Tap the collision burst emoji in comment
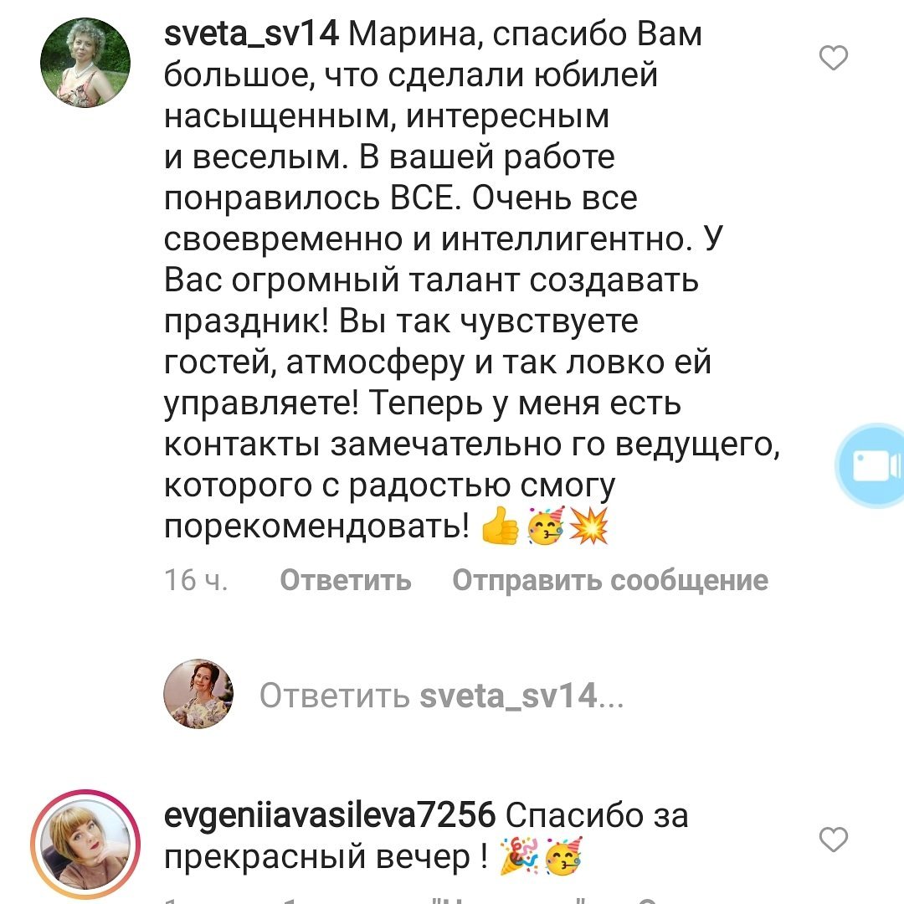This screenshot has height=904, width=904. [588, 525]
